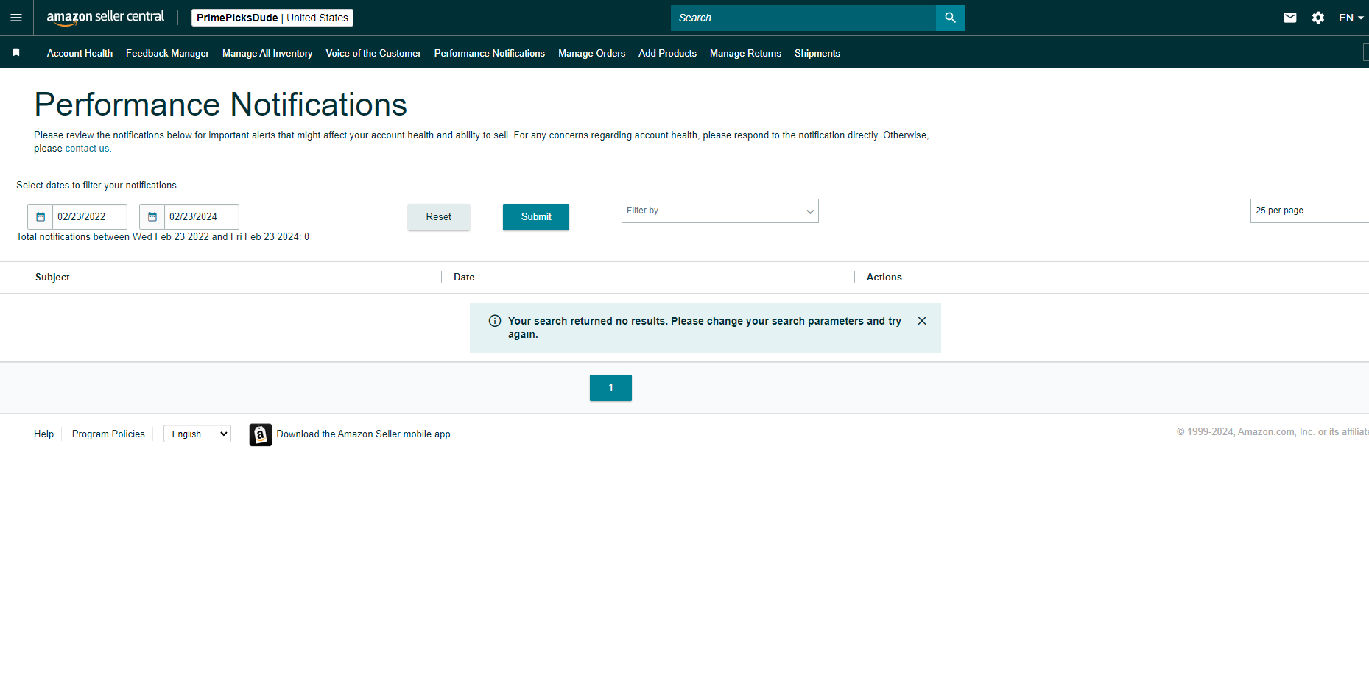1369x678 pixels.
Task: Click the search magnifier button
Action: (x=950, y=18)
